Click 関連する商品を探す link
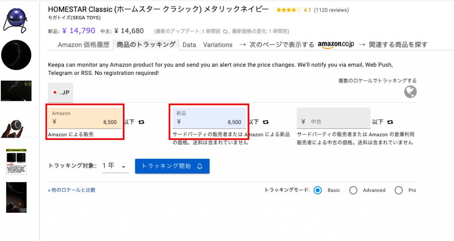 (397, 45)
